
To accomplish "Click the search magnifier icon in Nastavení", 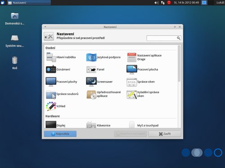I will [178, 38].
